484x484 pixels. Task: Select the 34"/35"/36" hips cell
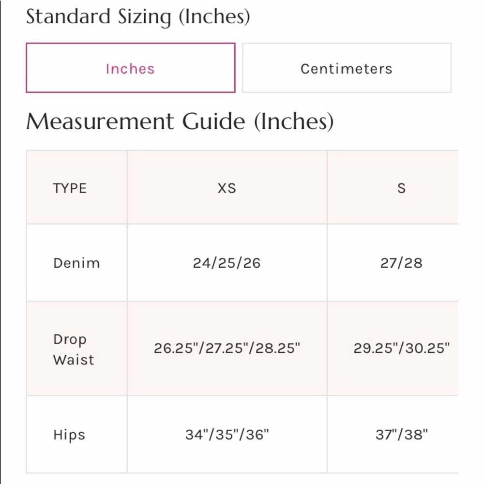point(227,435)
